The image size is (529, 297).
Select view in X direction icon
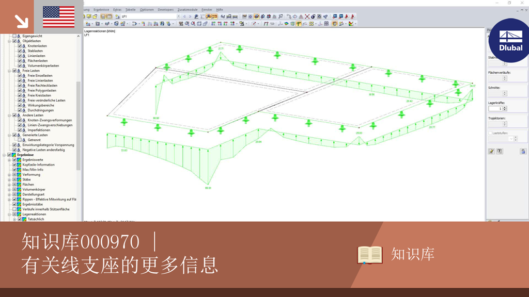point(213,24)
